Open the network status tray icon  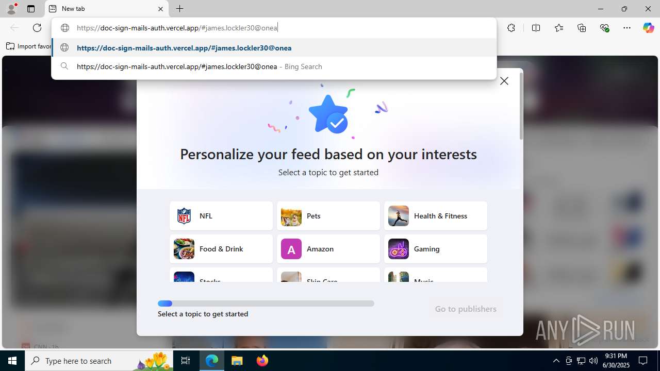[x=581, y=361]
